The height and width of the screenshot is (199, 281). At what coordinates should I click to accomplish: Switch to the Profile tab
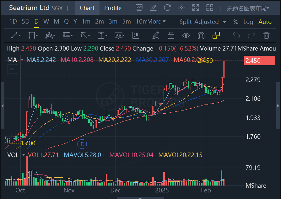pyautogui.click(x=113, y=8)
